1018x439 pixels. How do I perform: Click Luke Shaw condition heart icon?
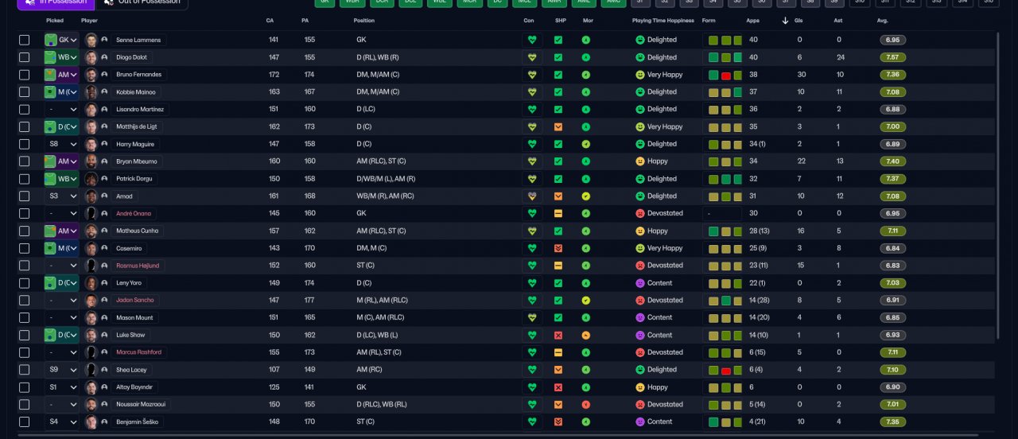click(x=532, y=335)
